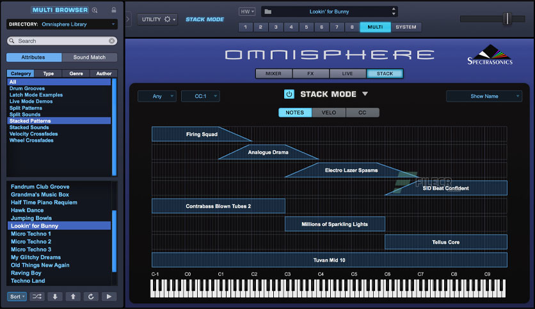Collapse browser with side arrow
The image size is (535, 309).
(128, 19)
